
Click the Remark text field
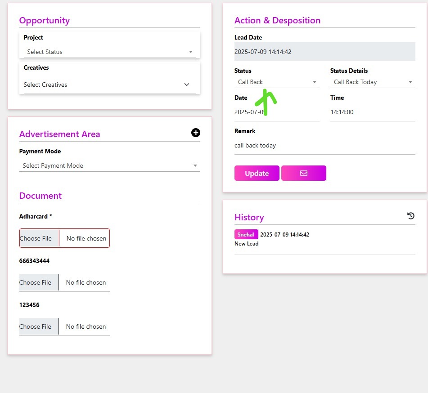pos(324,145)
